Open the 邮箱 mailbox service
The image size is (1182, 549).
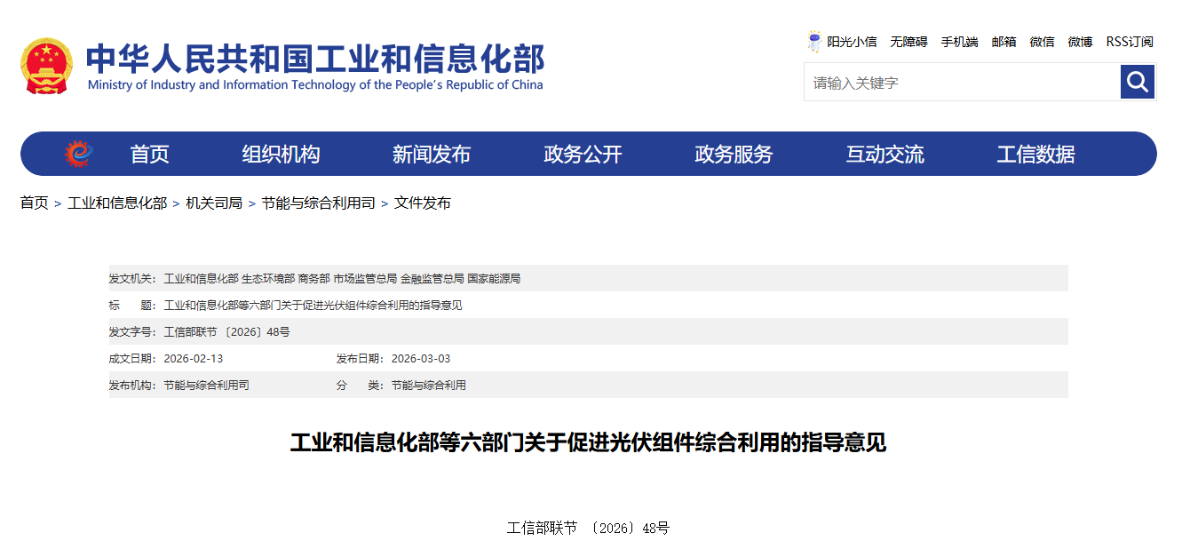pos(1004,42)
